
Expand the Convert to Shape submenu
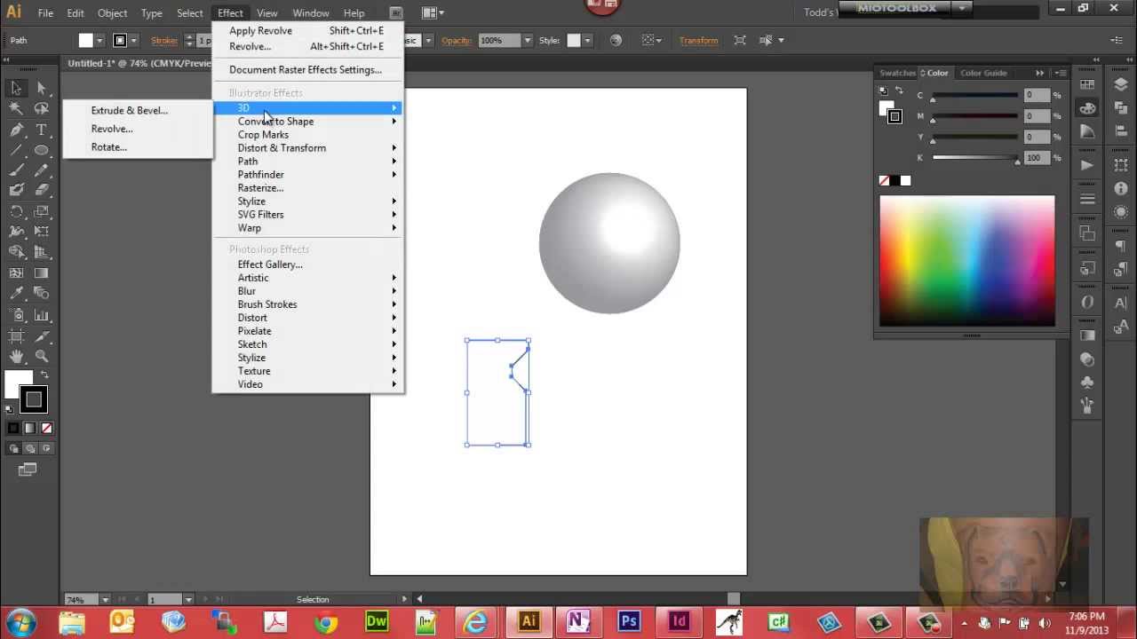click(x=307, y=122)
